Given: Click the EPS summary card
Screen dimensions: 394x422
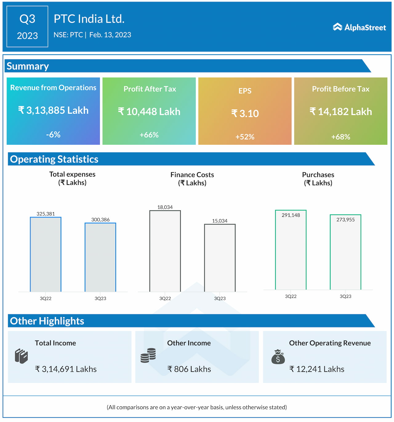Looking at the screenshot, I should [x=245, y=111].
